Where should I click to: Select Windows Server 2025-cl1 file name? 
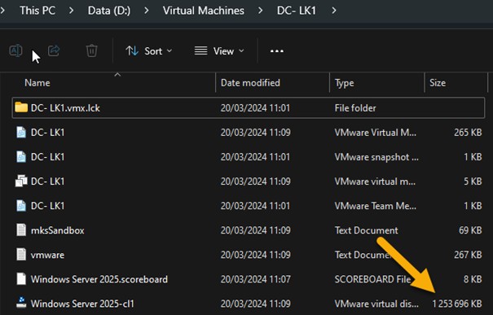[82, 304]
